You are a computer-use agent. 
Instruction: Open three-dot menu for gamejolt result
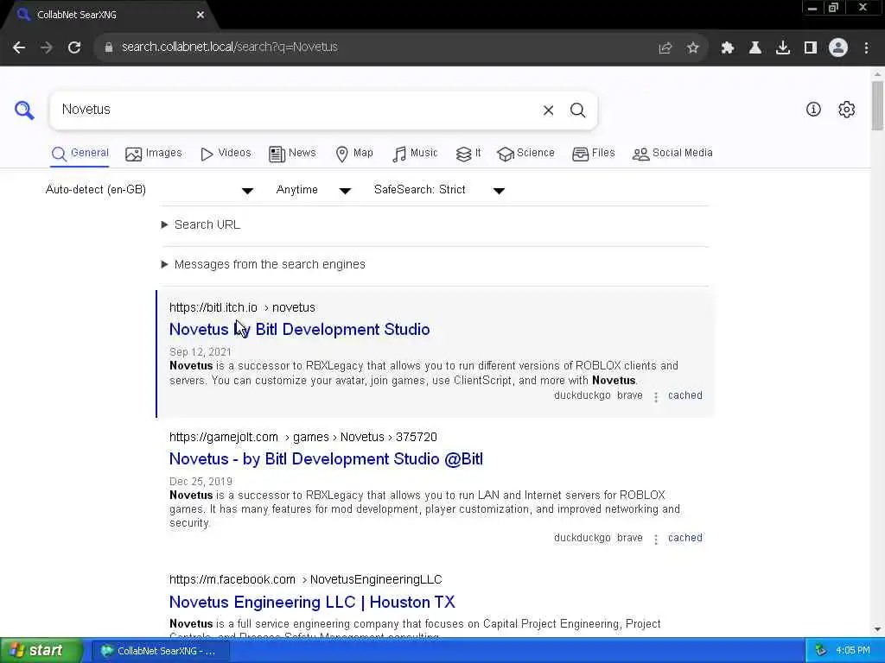coord(656,540)
